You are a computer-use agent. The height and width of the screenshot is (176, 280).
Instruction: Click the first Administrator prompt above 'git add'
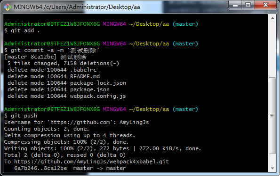pos(101,24)
